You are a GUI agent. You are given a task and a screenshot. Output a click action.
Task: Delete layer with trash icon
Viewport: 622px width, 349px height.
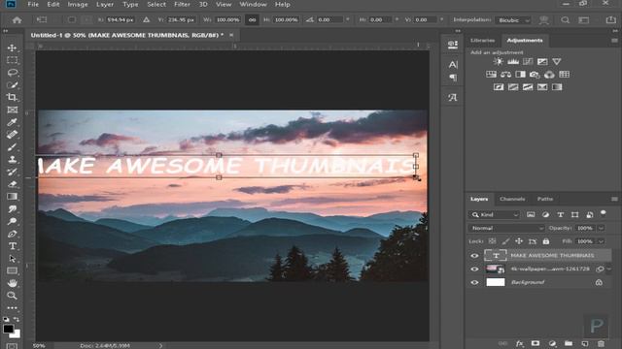[x=601, y=343]
